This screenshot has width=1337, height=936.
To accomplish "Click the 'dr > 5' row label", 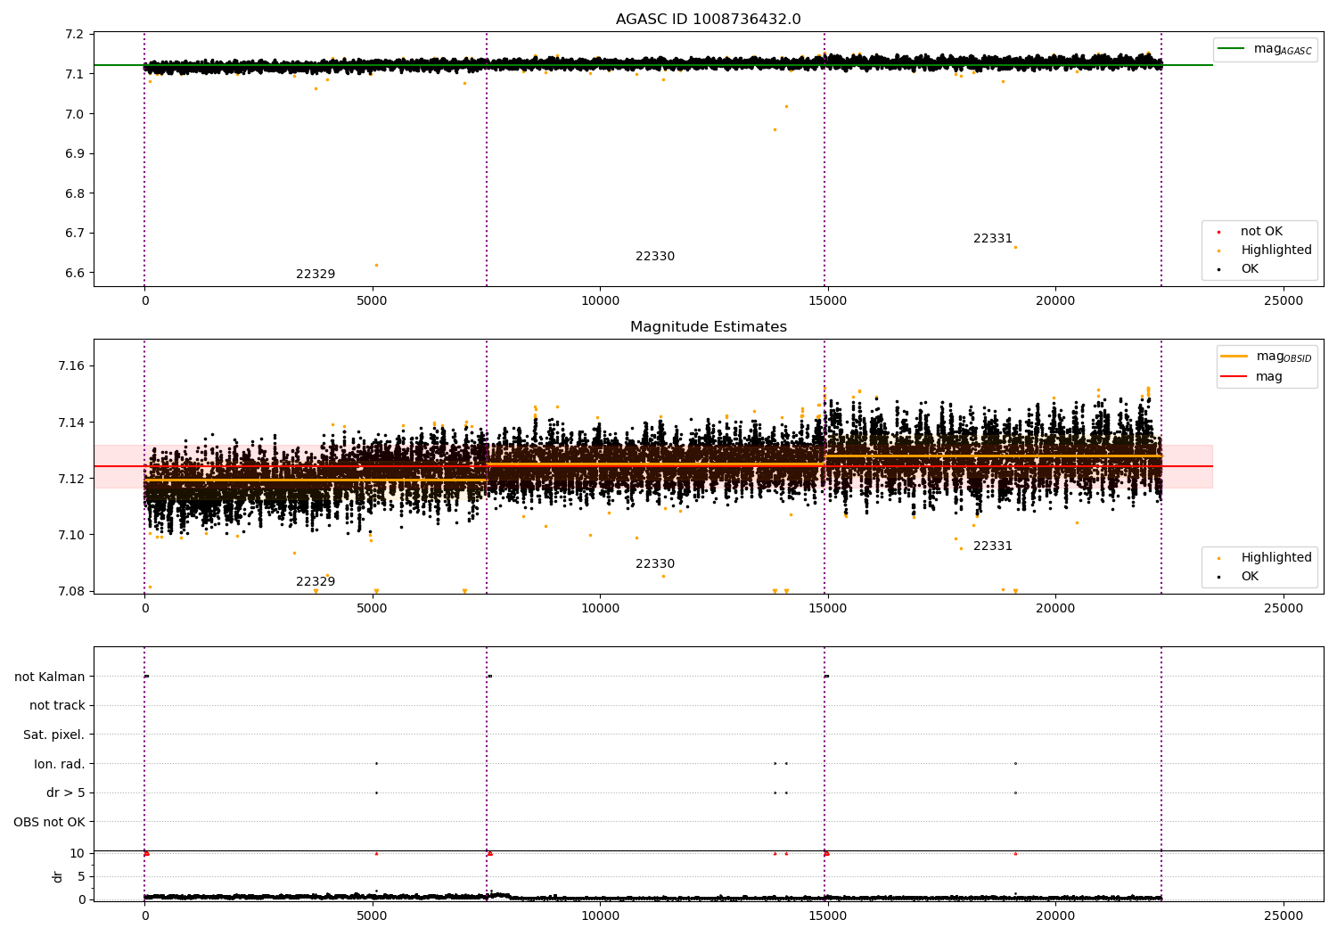I will (x=66, y=793).
